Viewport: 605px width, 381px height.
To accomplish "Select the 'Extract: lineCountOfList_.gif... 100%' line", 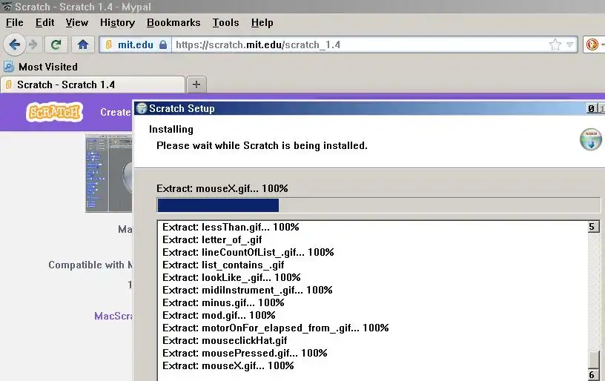I will coord(248,252).
